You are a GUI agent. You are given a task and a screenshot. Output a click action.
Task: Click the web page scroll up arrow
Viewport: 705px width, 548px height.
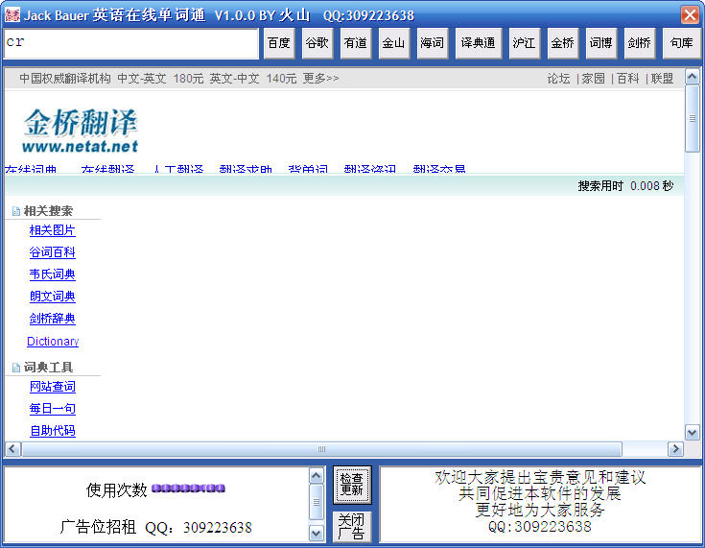[x=692, y=77]
